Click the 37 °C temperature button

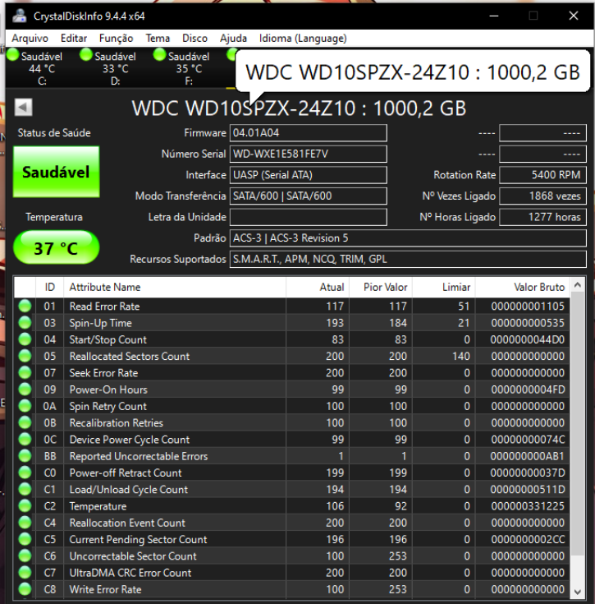click(56, 247)
